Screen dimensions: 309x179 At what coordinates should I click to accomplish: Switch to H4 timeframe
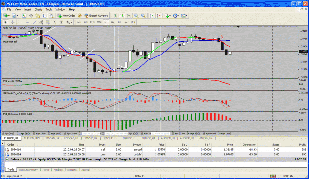point(113,22)
